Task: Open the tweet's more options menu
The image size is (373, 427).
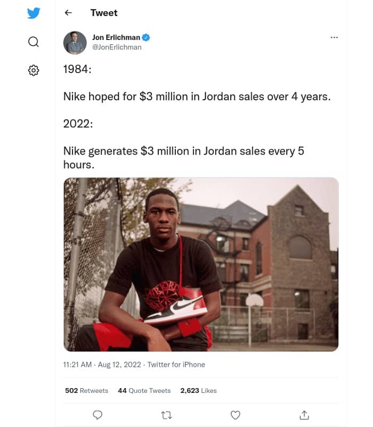Action: [334, 37]
